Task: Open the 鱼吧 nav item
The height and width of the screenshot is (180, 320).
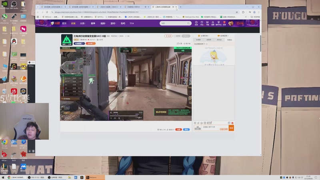Action: [123, 24]
